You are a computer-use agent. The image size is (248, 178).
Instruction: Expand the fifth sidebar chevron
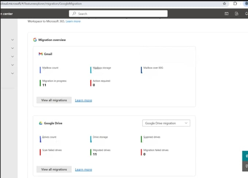click(12, 74)
